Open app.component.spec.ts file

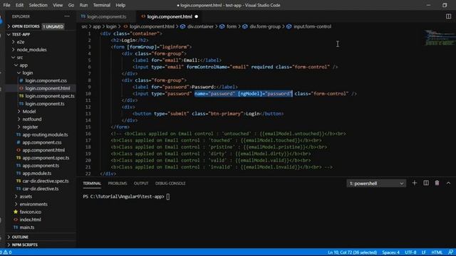click(x=46, y=158)
